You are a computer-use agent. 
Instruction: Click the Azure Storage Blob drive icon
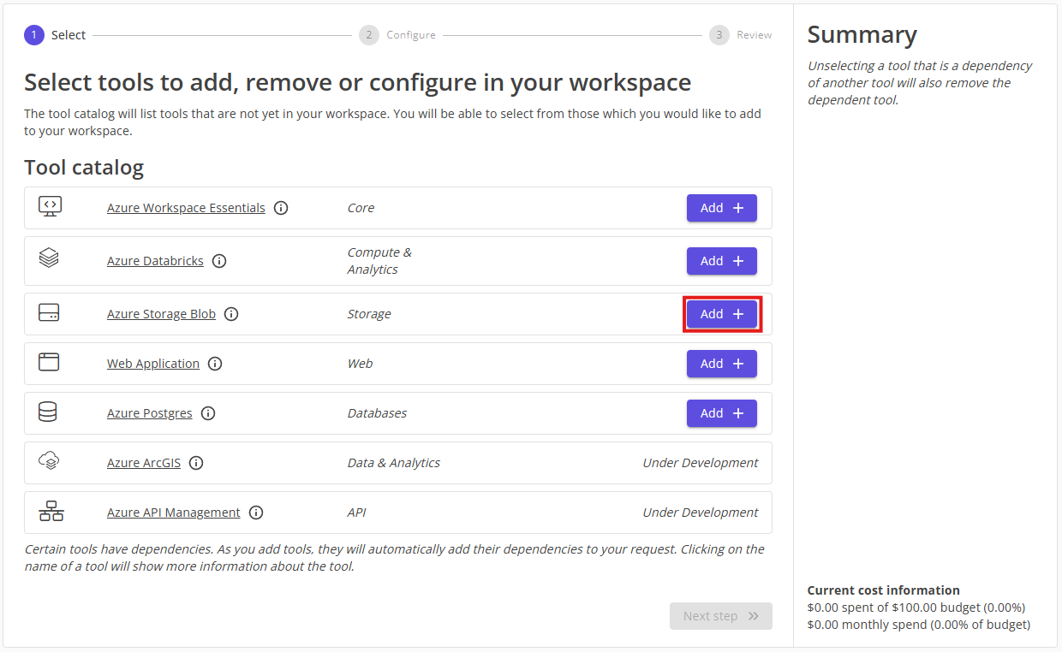tap(50, 313)
